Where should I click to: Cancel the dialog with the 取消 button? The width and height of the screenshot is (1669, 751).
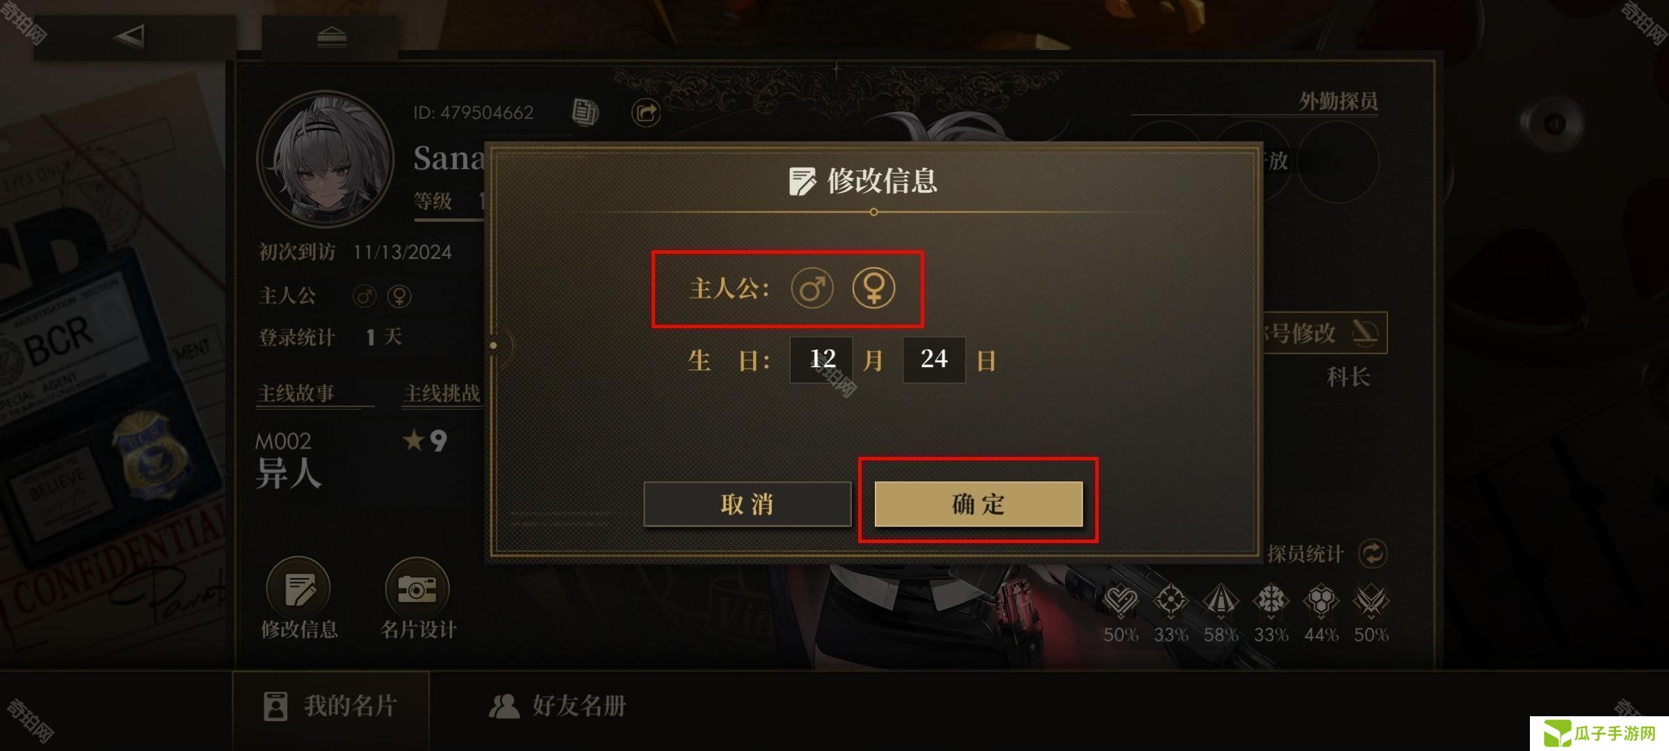748,503
